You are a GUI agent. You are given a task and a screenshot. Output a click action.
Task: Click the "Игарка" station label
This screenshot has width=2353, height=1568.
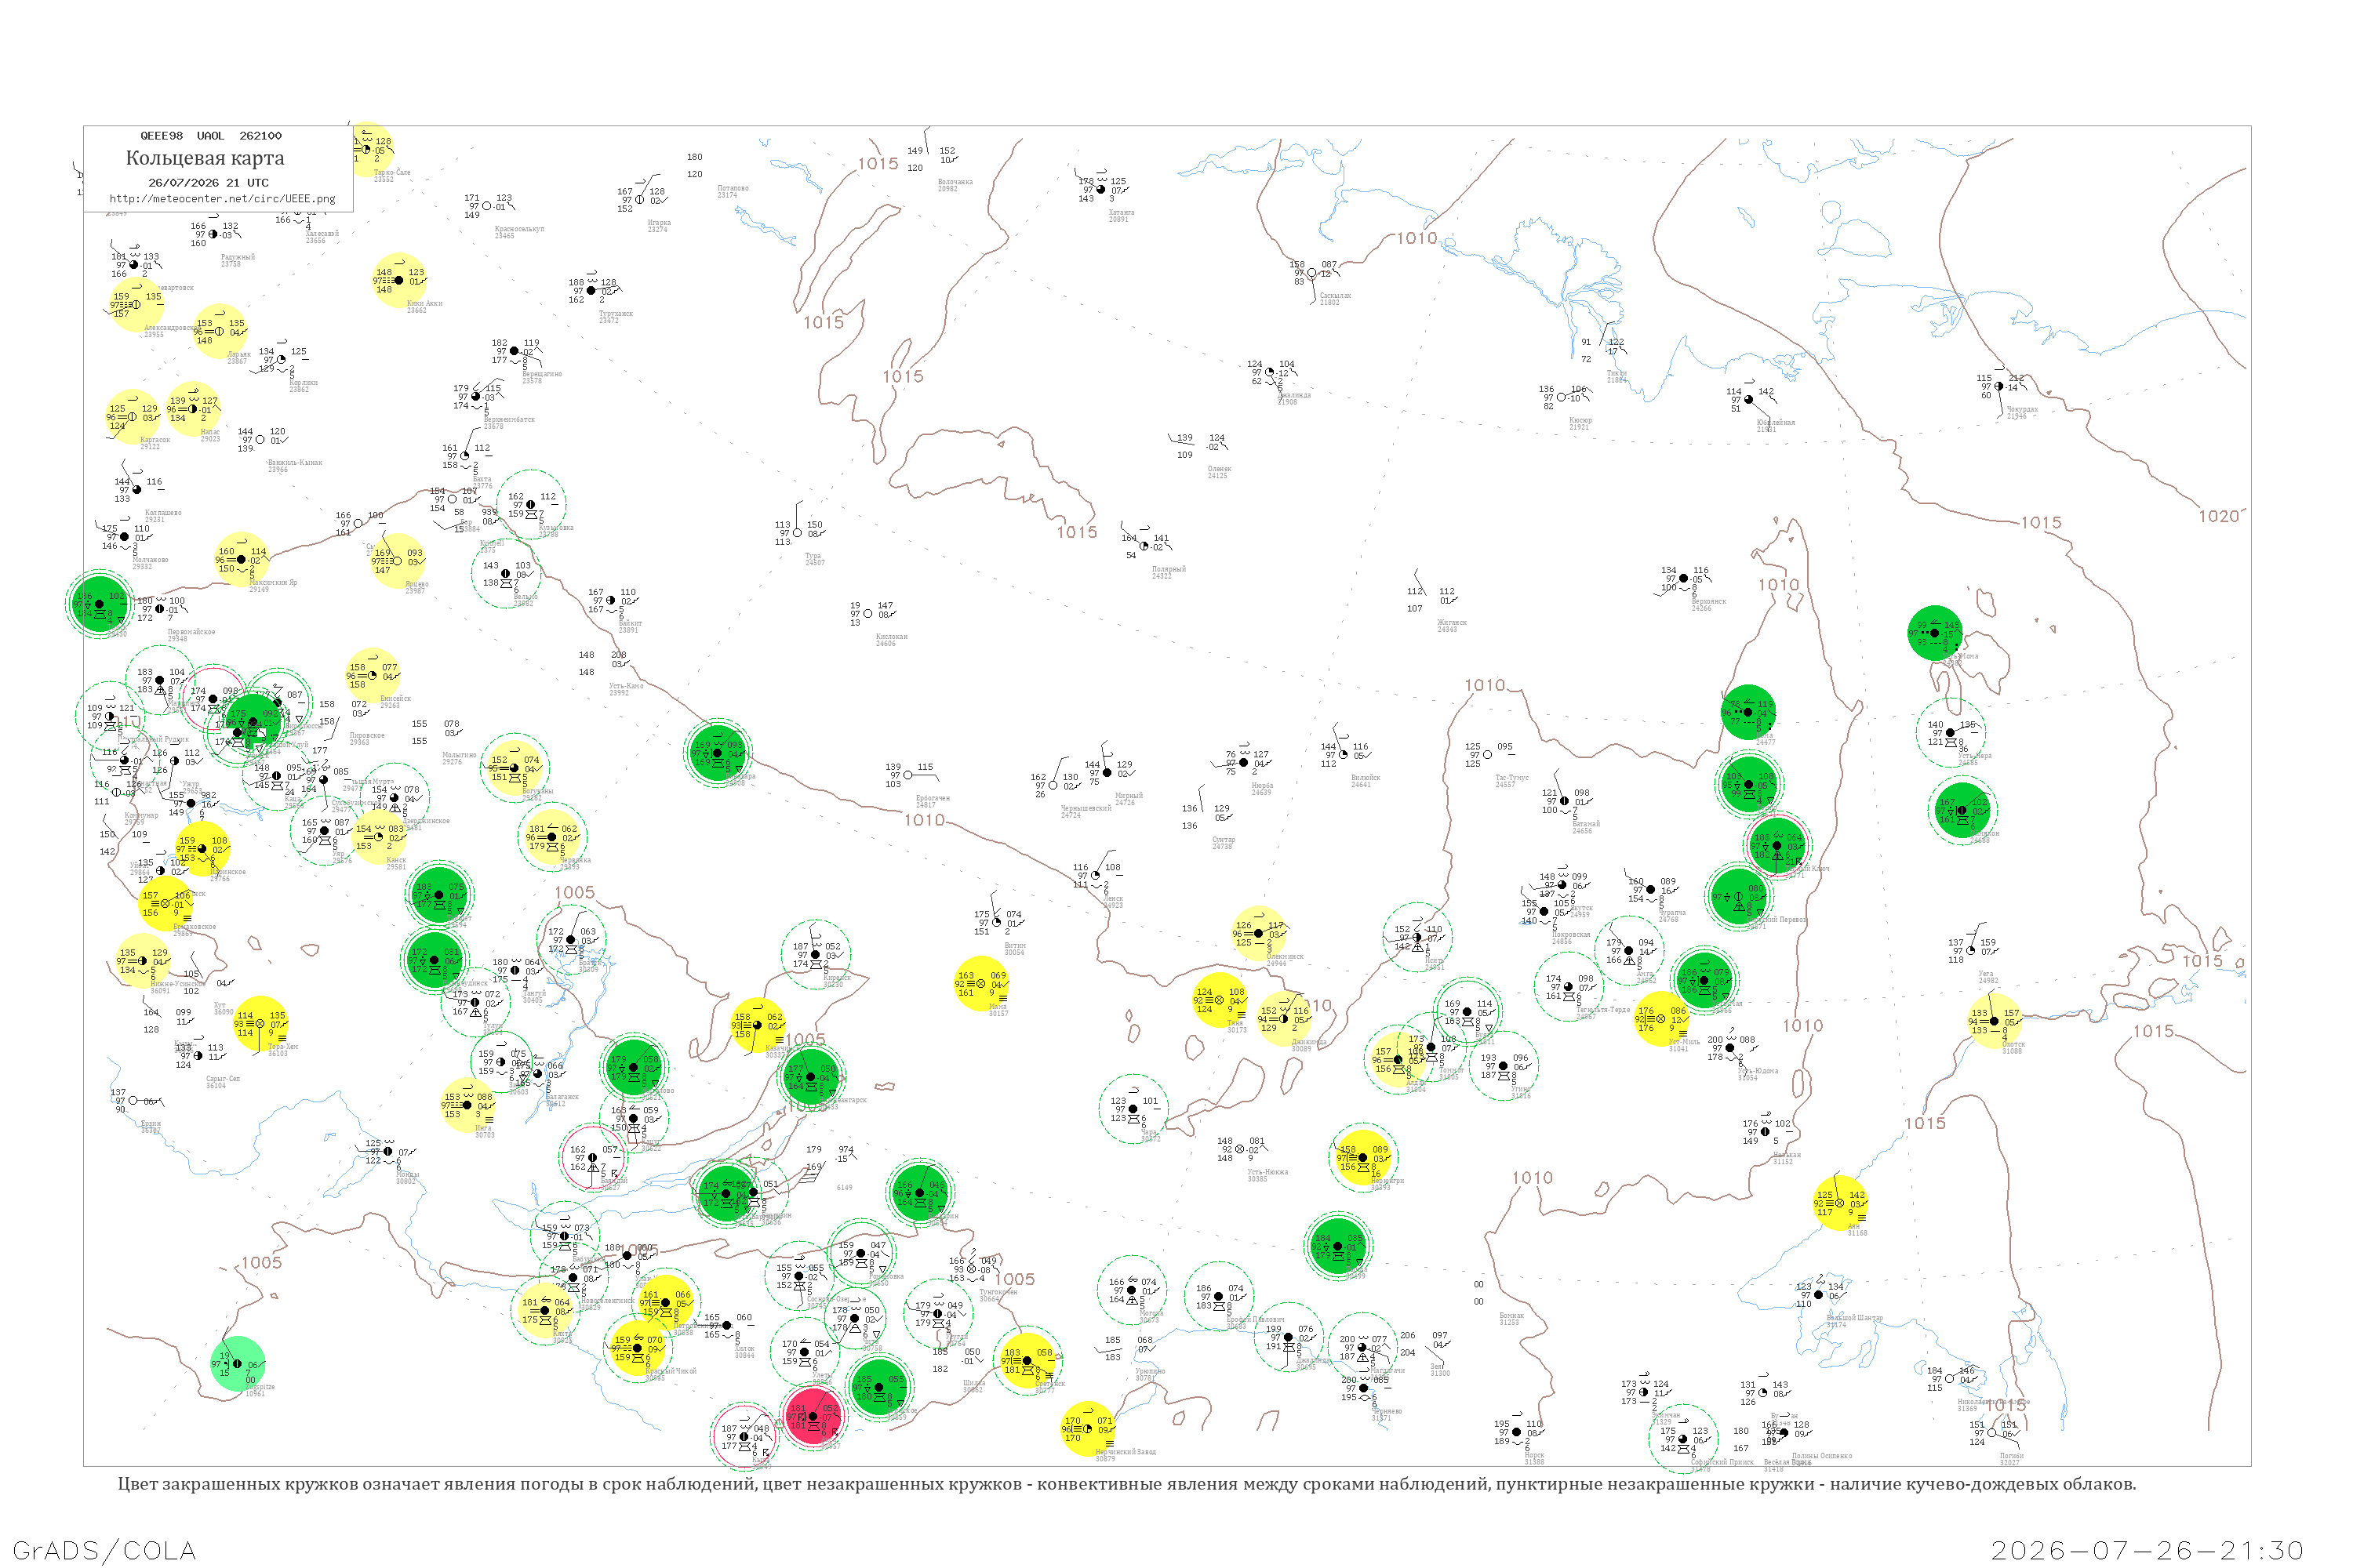pyautogui.click(x=660, y=223)
